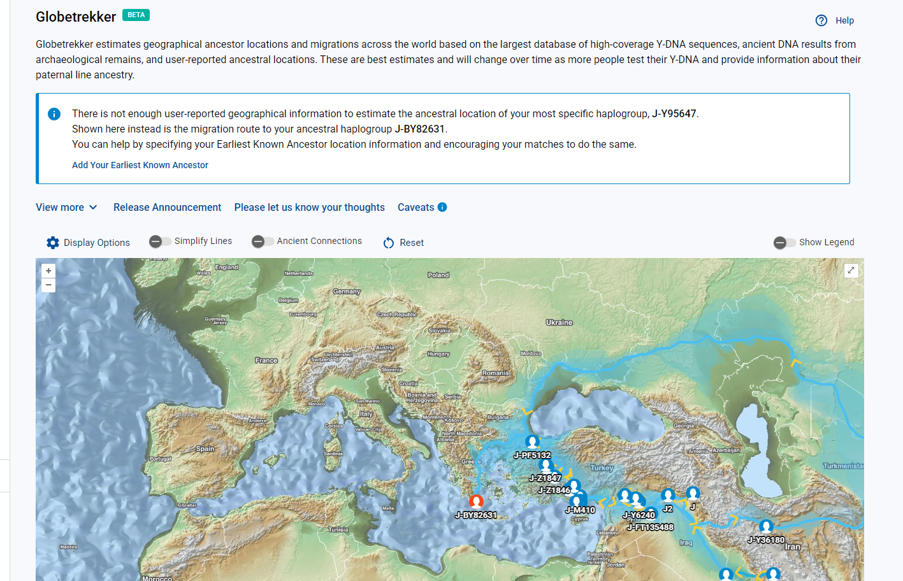Click the Italy label on map

coord(366,414)
